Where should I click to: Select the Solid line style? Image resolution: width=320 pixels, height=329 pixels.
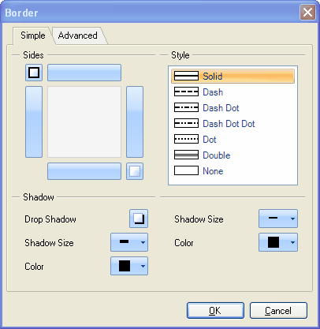[x=233, y=77]
